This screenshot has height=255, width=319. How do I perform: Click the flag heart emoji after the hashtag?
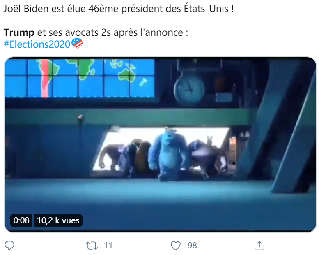click(77, 44)
